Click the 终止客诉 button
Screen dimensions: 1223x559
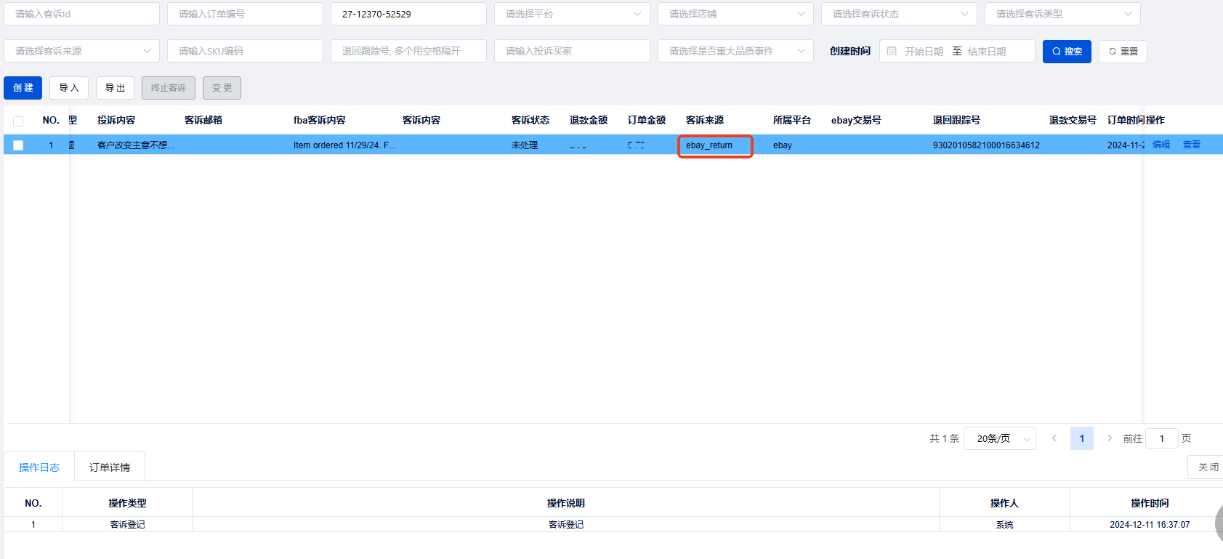(169, 88)
